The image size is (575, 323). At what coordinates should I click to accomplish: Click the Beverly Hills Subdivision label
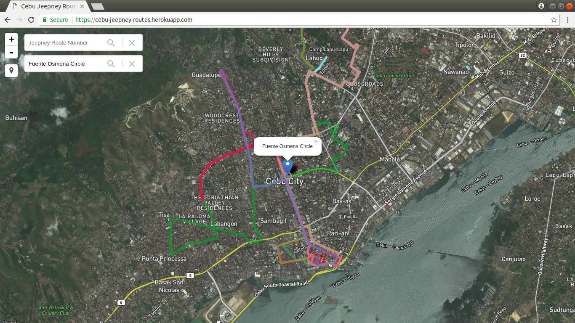(x=271, y=55)
